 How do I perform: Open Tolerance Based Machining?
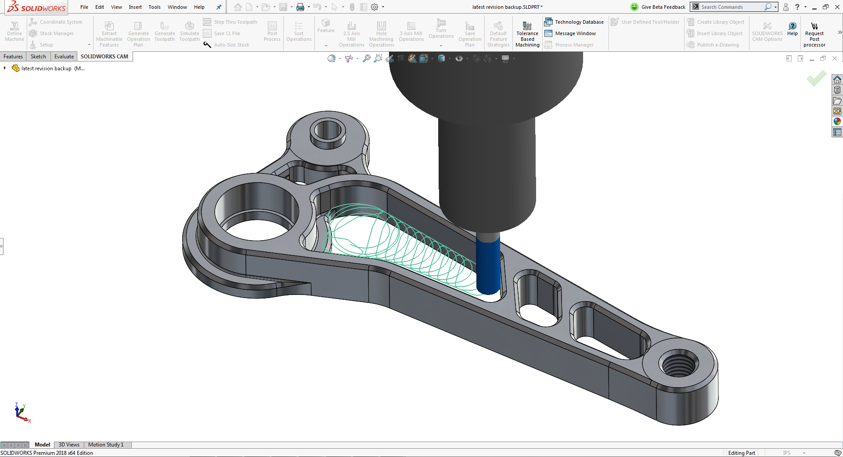tap(527, 33)
